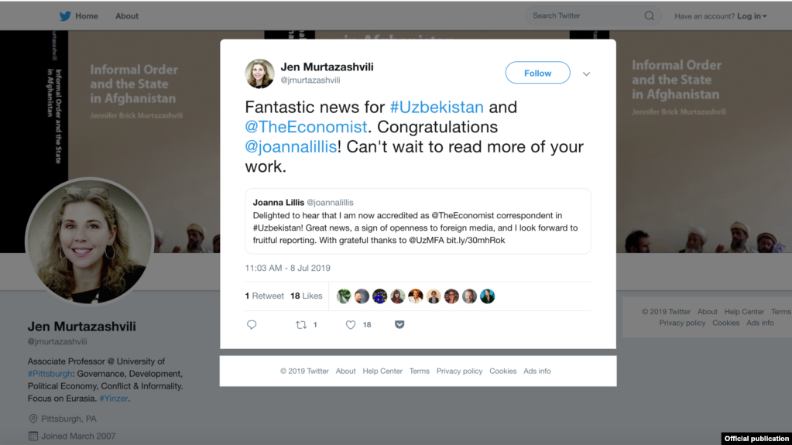Reply to the tweet via speech bubble icon
The image size is (792, 445).
[252, 324]
